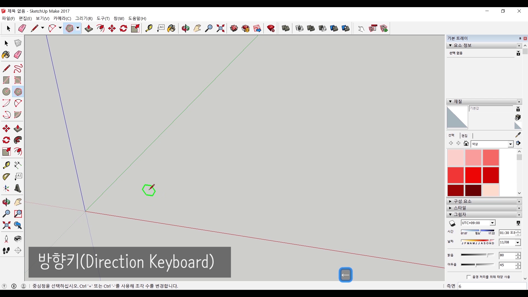The image size is (528, 297).
Task: Activate Zoom Extents in top toolbar
Action: tap(220, 28)
